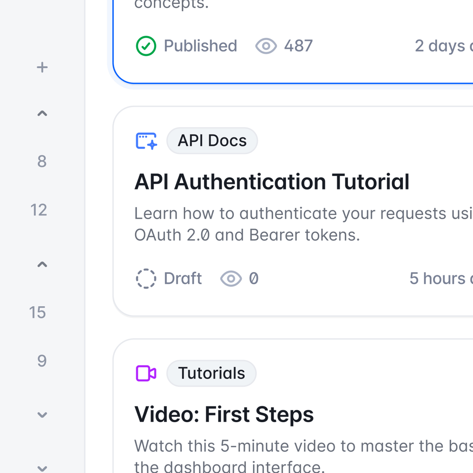Select the API Docs category tag

212,141
